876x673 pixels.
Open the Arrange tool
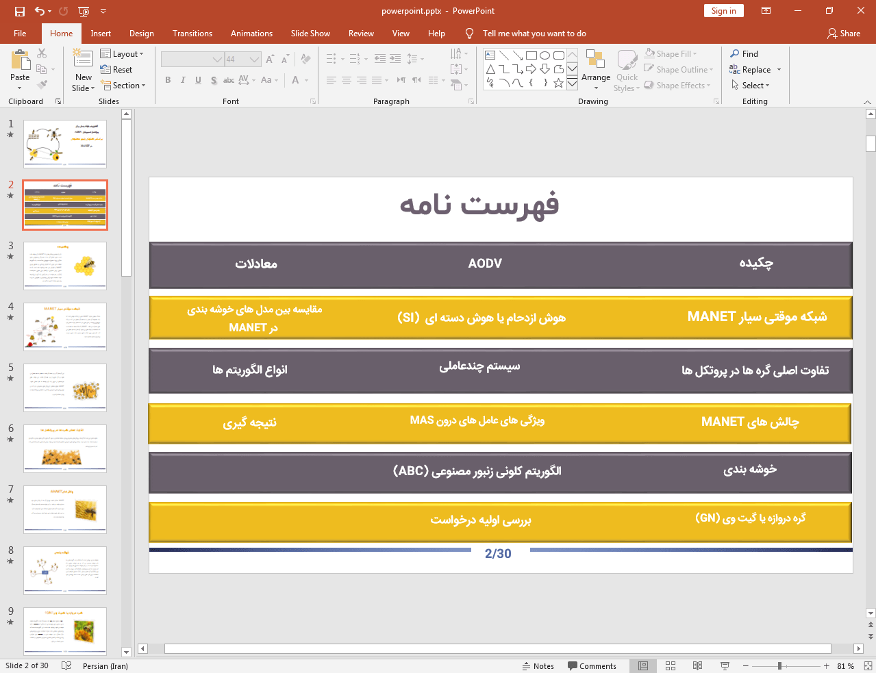click(595, 68)
